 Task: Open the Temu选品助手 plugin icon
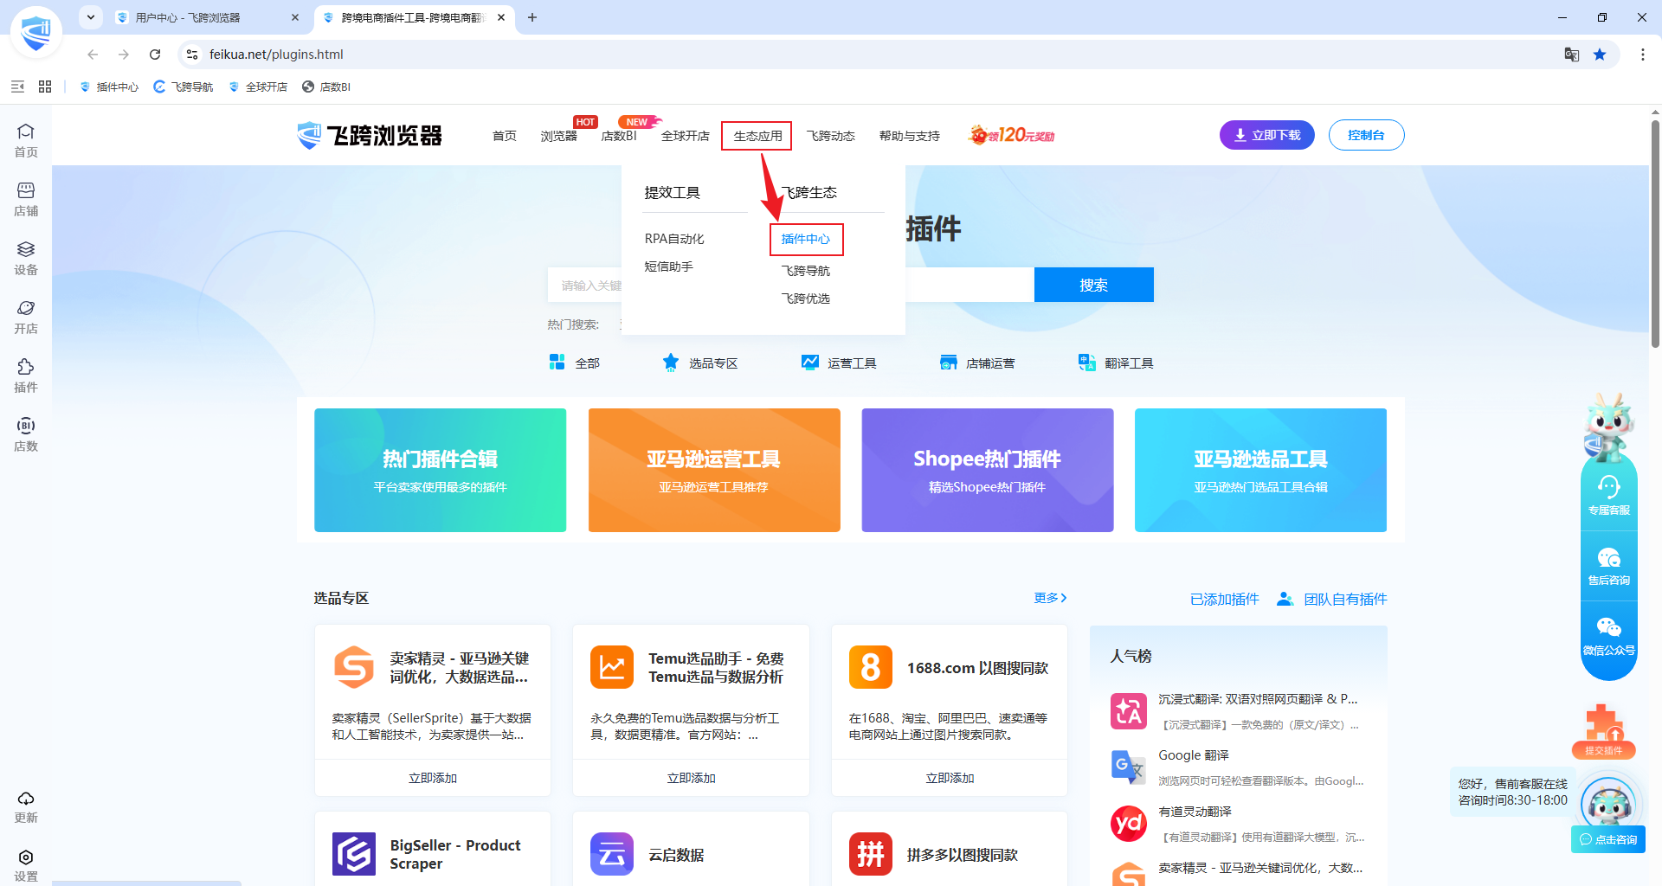coord(612,667)
